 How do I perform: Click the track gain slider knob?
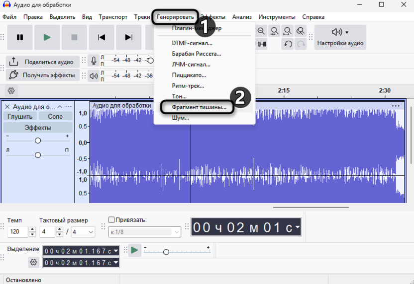(38, 141)
